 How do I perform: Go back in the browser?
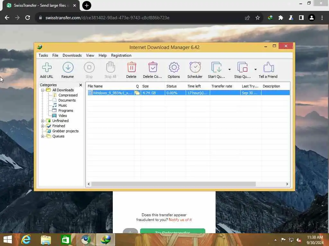[x=7, y=18]
